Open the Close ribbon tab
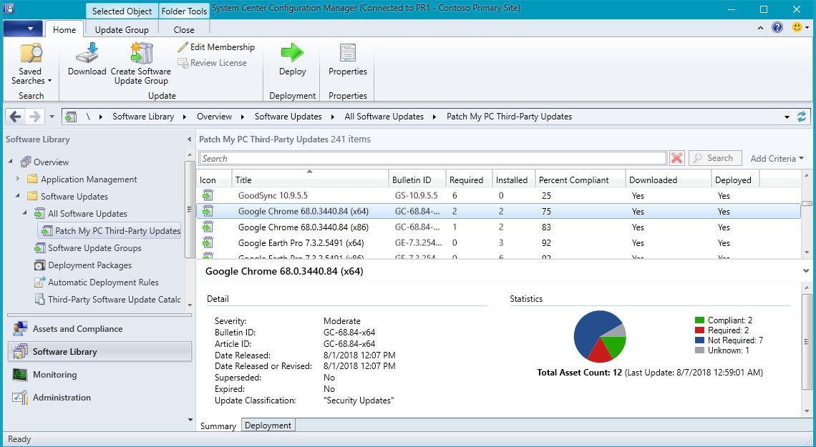 click(x=184, y=29)
